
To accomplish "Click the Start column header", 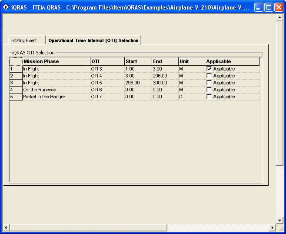I will tap(137, 61).
